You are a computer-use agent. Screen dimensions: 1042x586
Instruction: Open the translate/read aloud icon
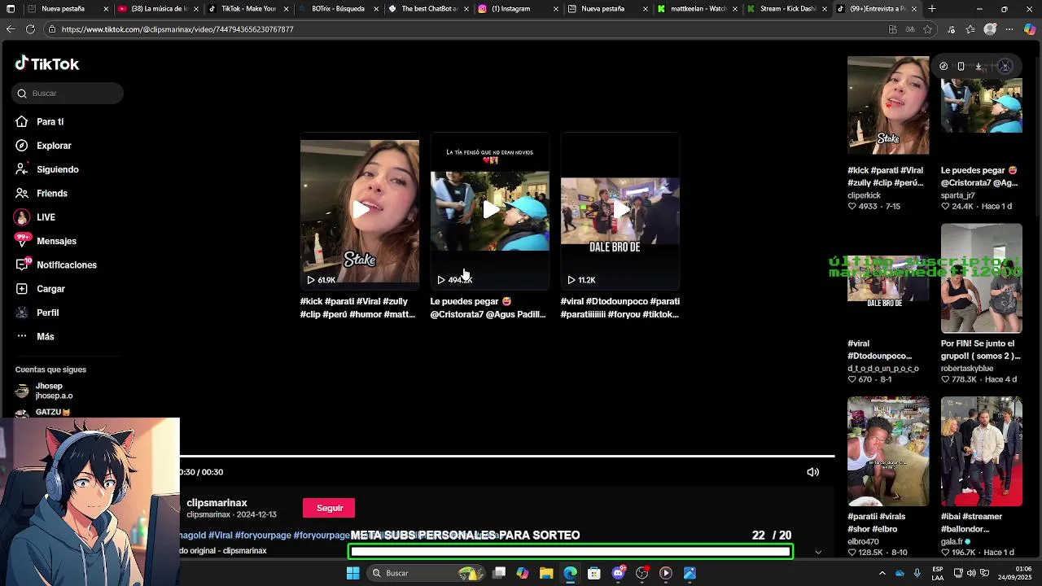point(910,29)
